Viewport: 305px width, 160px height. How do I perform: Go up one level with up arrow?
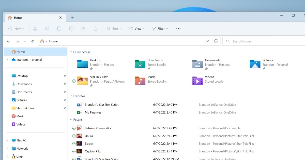click(x=33, y=41)
